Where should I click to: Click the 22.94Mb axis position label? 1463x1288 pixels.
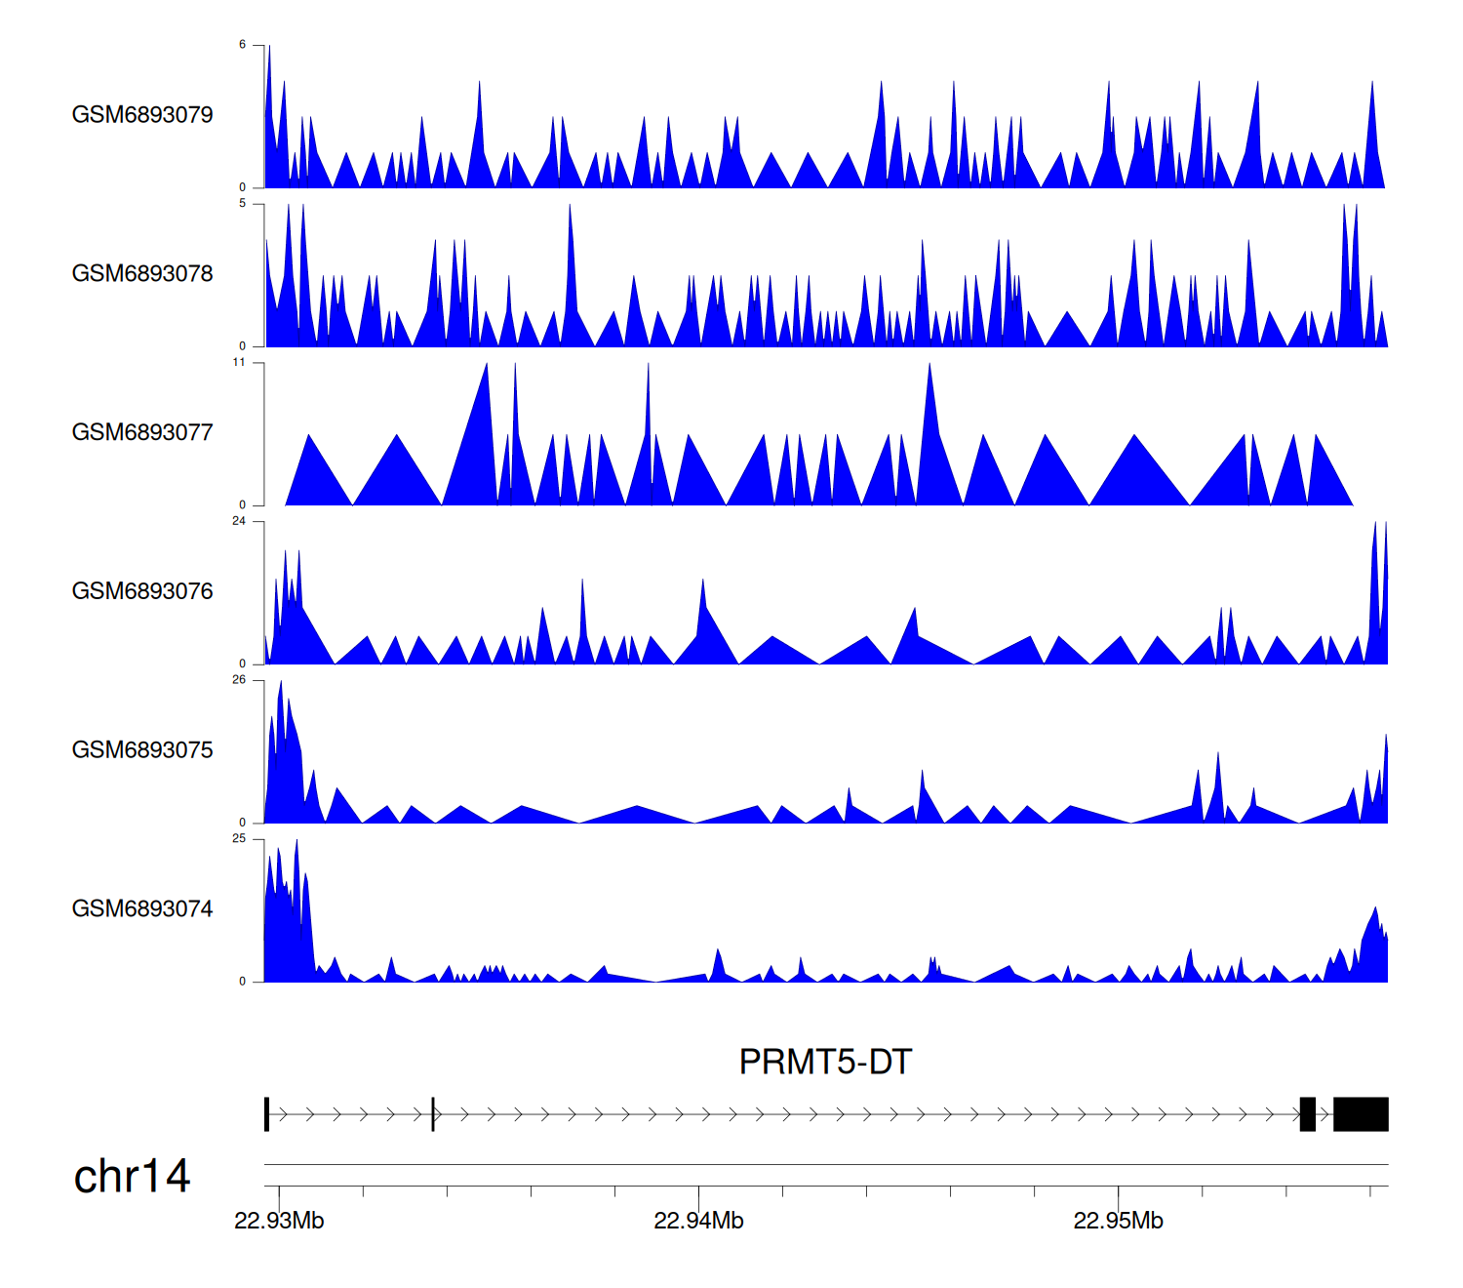698,1221
